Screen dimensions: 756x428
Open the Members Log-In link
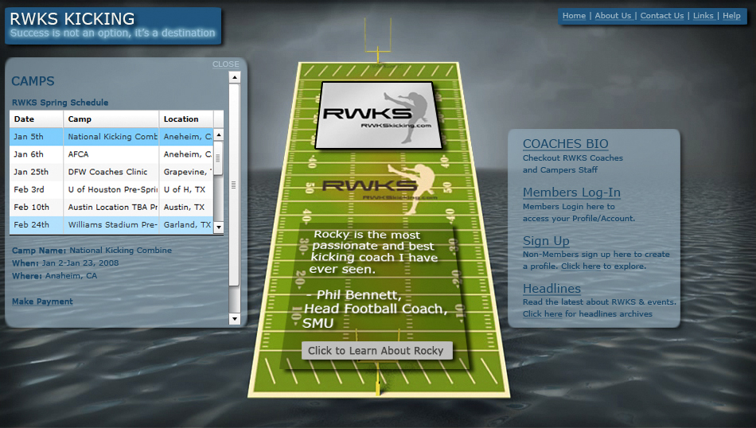(571, 193)
